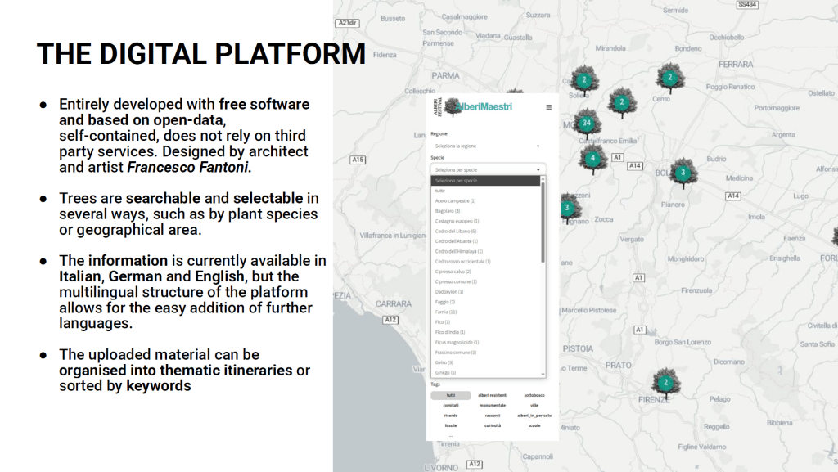Toggle the 'tutti' tag filter
838x472 pixels.
(x=451, y=395)
